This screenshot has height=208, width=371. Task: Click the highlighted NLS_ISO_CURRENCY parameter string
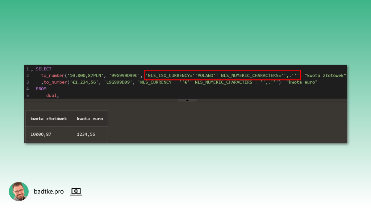(x=222, y=75)
